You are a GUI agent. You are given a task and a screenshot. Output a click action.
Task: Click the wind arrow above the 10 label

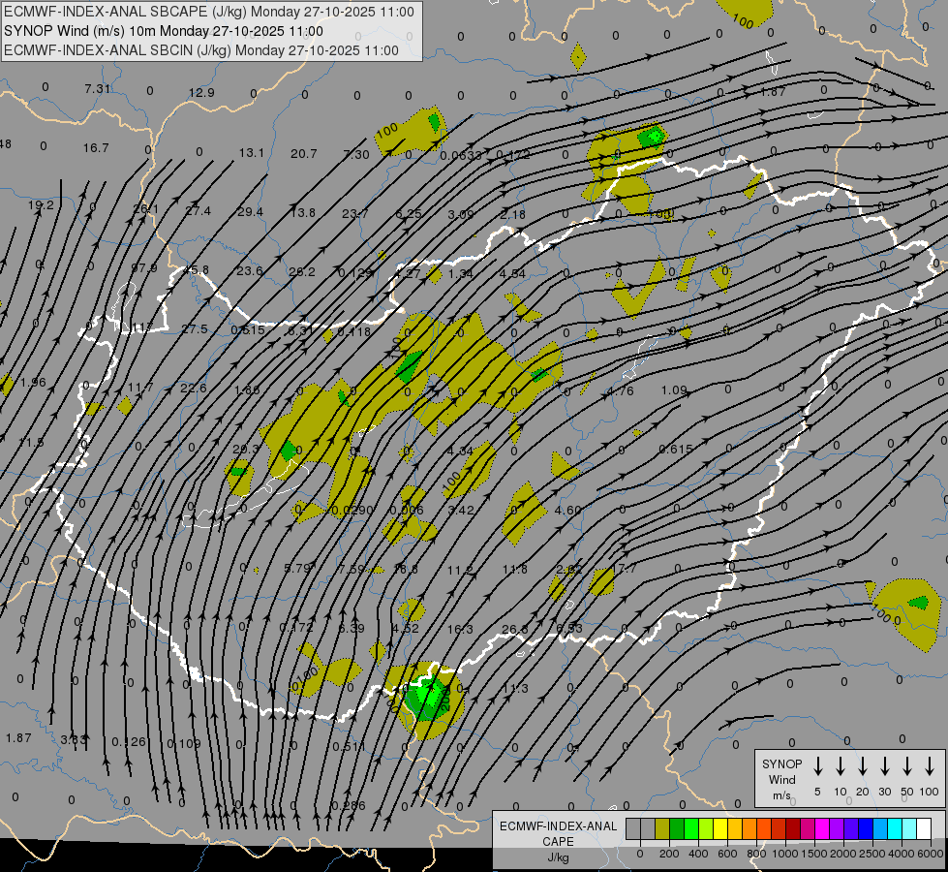pos(840,766)
